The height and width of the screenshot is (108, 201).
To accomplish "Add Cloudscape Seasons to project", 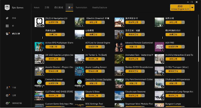I will (x=133, y=96).
